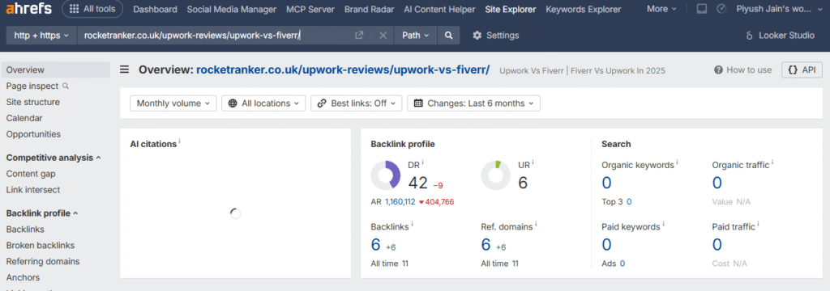The image size is (830, 291).
Task: Open the Path mode dropdown
Action: click(x=416, y=36)
